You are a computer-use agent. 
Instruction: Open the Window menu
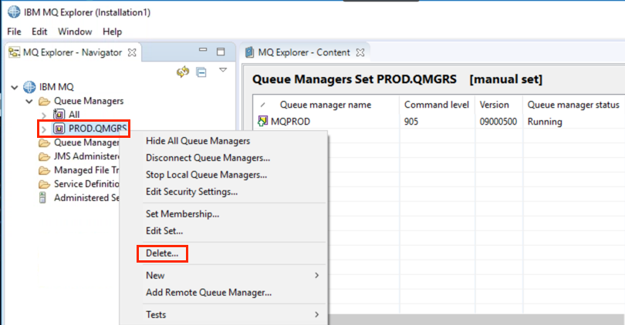75,32
